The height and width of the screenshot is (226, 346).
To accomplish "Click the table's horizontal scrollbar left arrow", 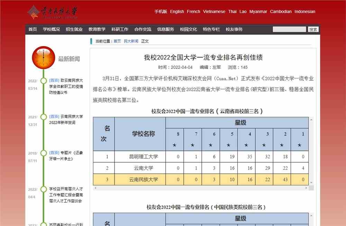I will click(95, 188).
